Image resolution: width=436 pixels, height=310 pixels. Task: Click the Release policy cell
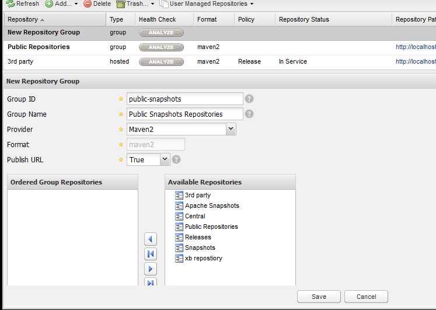click(x=249, y=61)
